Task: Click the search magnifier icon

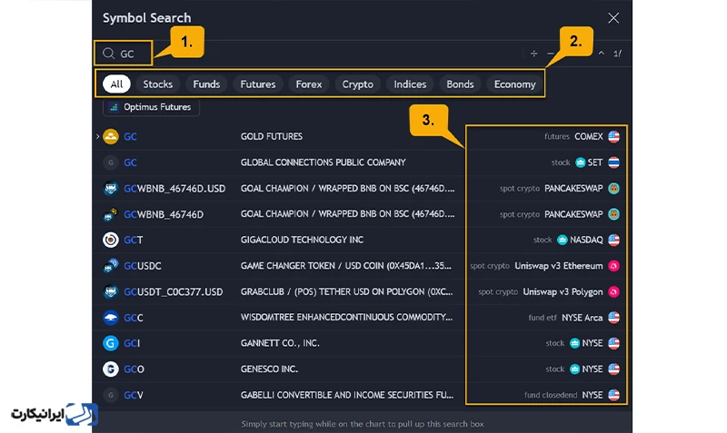Action: (x=108, y=54)
